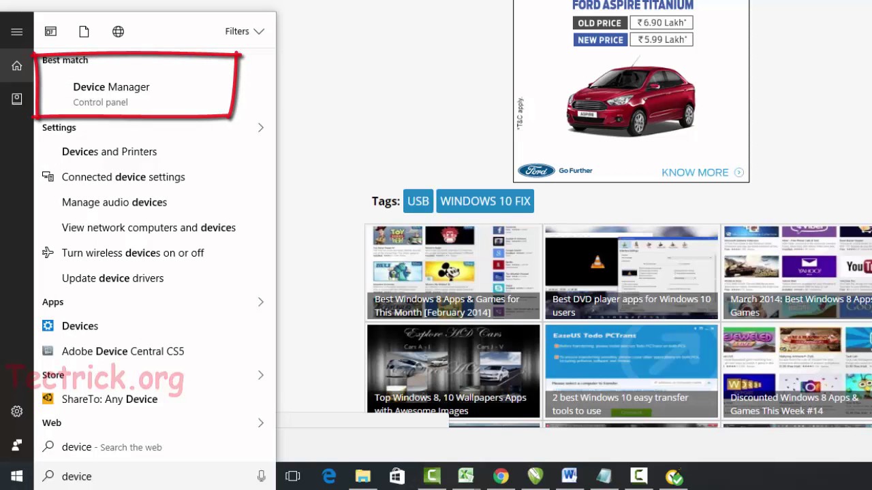Open March 2014 Best Windows 8 Apps article

[798, 272]
